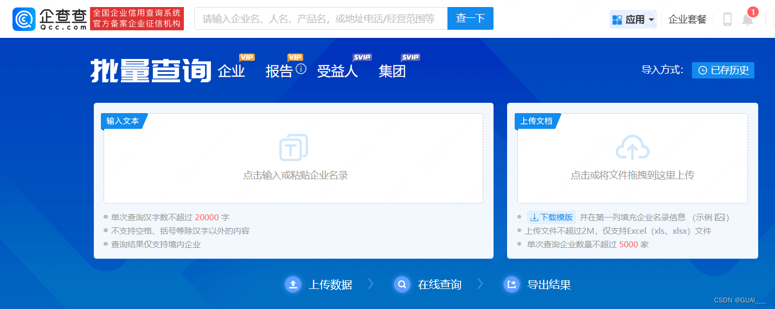Click the 全国企业信用查询系统 red banner

pos(137,18)
